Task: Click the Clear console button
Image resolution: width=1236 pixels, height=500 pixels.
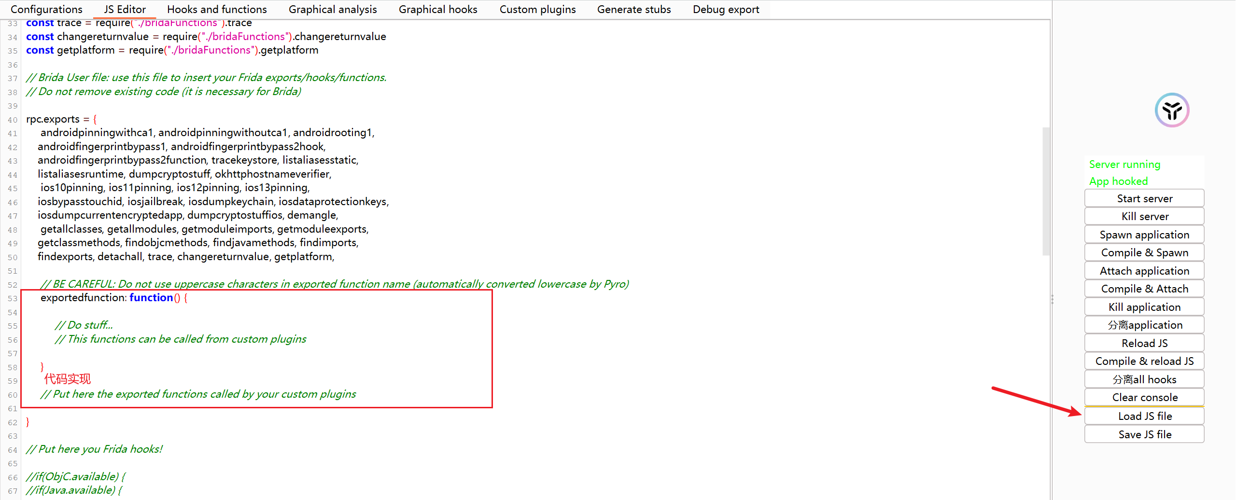Action: click(1144, 397)
